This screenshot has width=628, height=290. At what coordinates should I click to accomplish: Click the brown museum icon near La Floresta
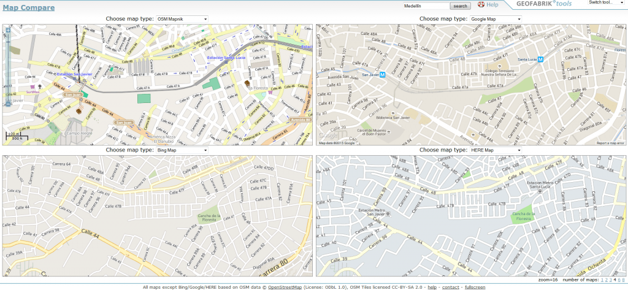coord(248,83)
